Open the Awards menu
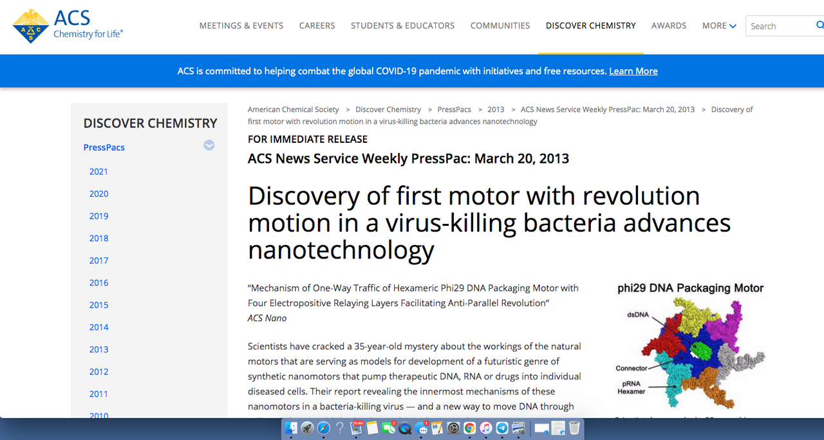824x440 pixels. coord(669,26)
